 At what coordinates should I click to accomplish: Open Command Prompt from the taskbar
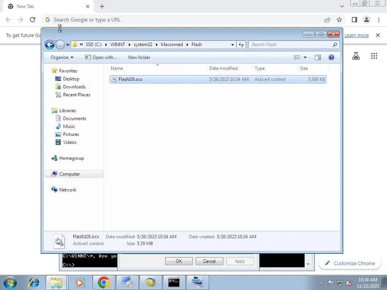tap(174, 282)
